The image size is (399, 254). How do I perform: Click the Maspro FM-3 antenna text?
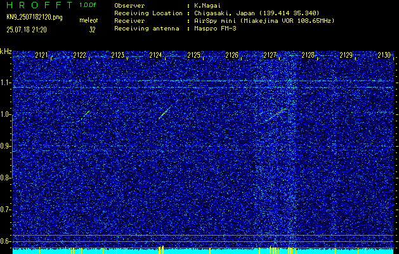215,29
